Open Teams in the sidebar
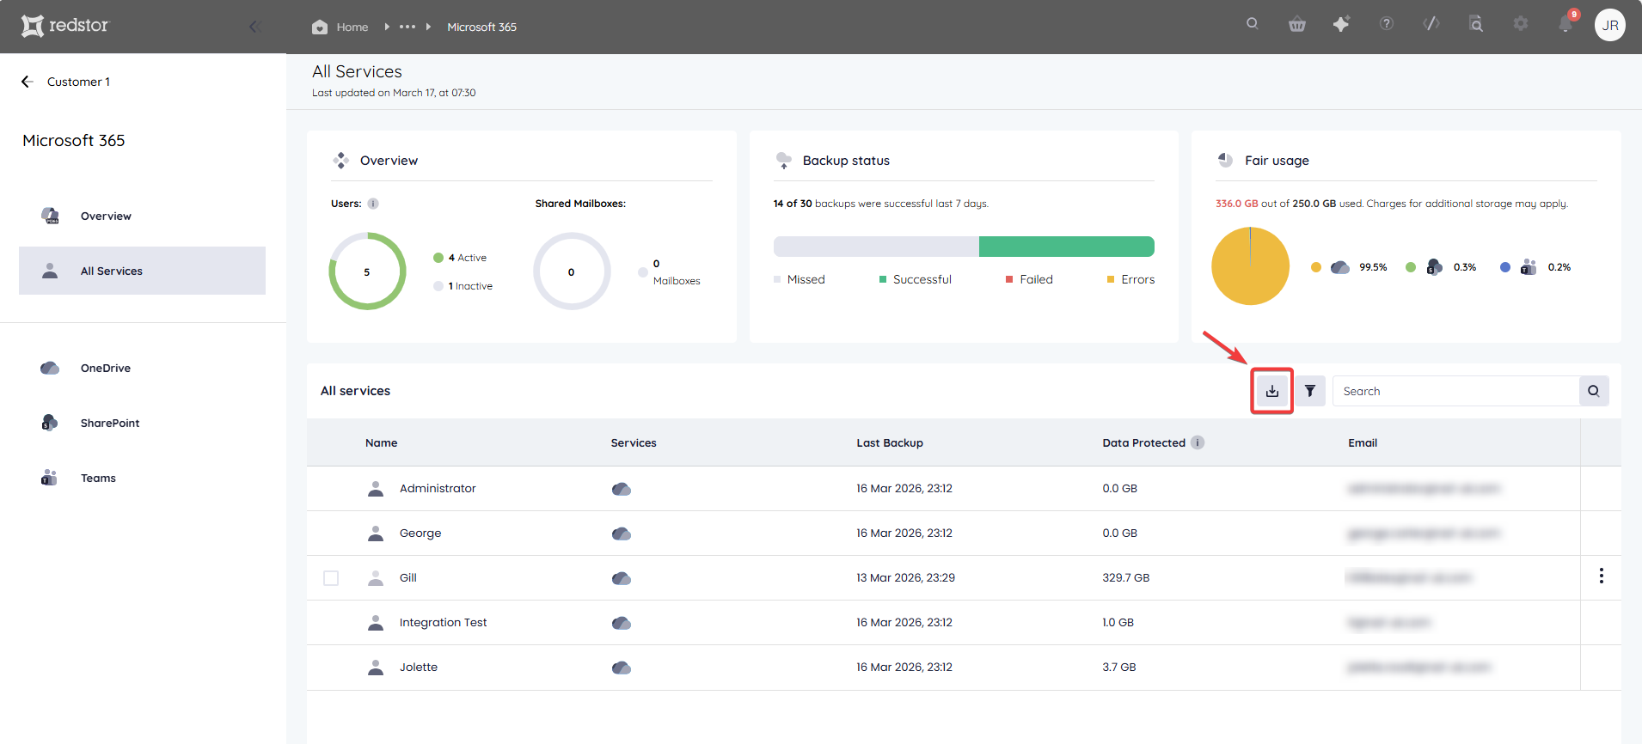The image size is (1642, 744). click(142, 478)
